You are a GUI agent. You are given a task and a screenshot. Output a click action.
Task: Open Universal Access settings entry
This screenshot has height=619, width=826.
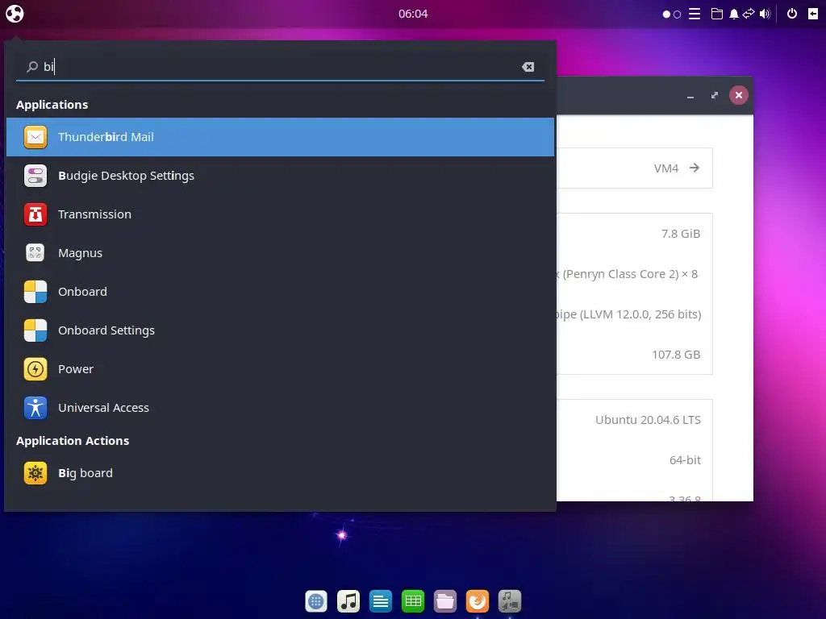280,408
